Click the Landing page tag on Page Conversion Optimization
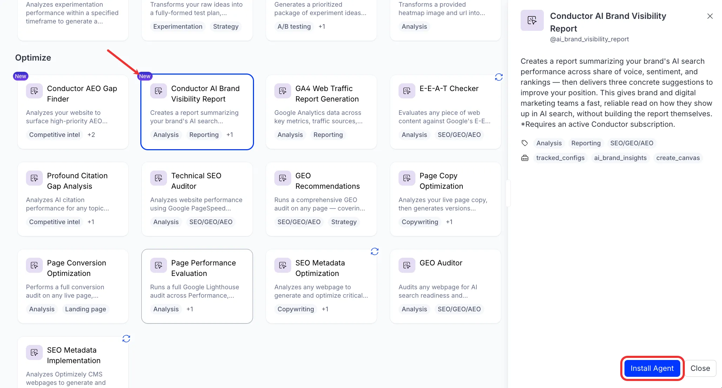Image resolution: width=722 pixels, height=388 pixels. (x=86, y=309)
